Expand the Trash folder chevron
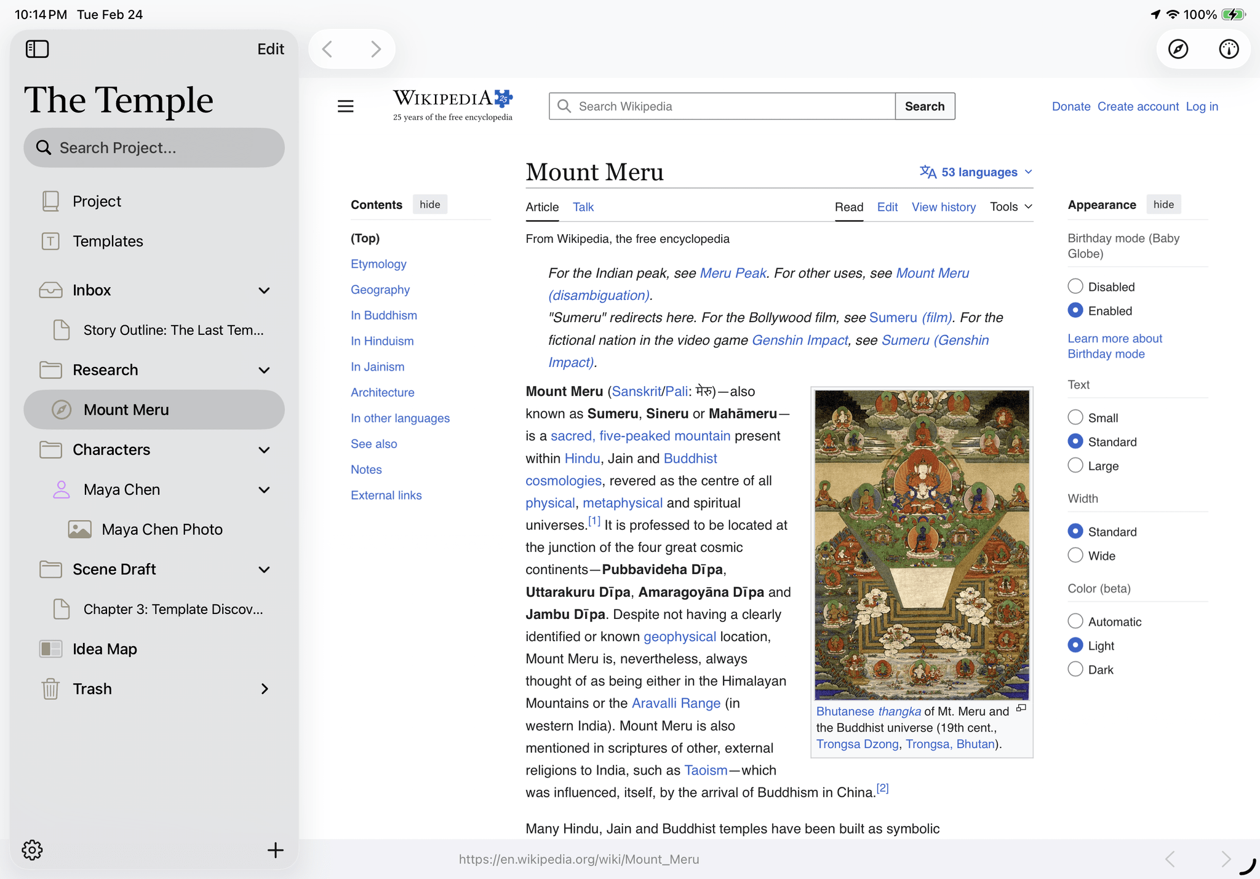The image size is (1260, 879). [265, 689]
